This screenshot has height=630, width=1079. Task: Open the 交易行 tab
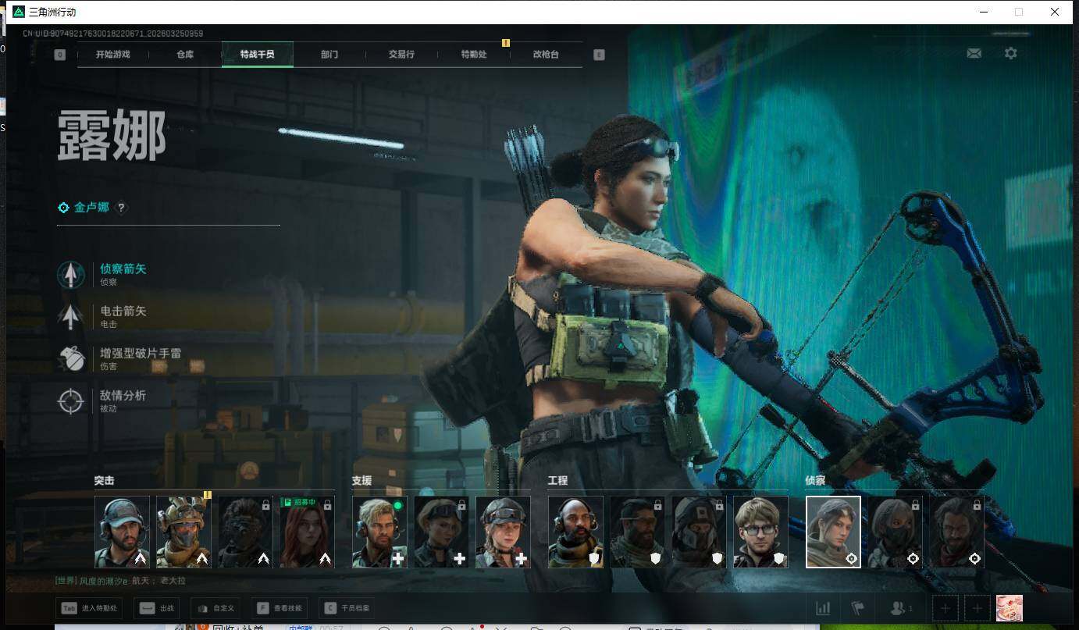[x=401, y=55]
